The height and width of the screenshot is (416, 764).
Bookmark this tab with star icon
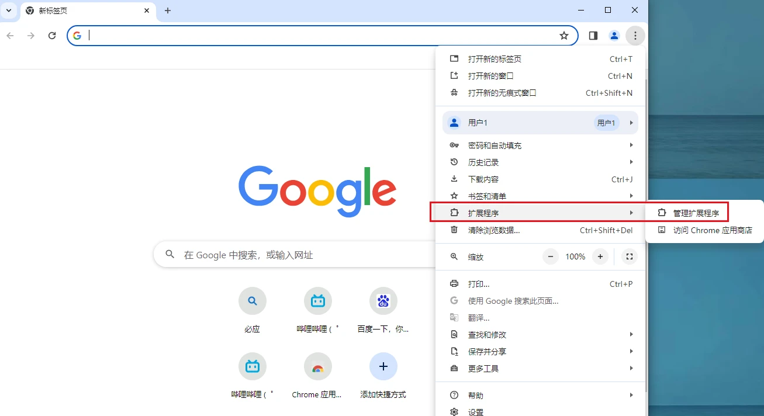564,36
